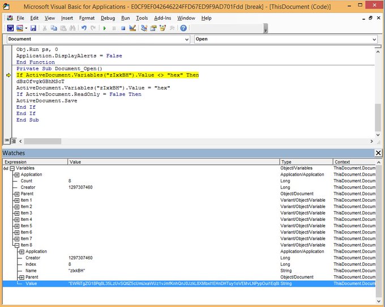The width and height of the screenshot is (385, 307).
Task: Switch to Procedure View button
Action: pyautogui.click(x=7, y=140)
